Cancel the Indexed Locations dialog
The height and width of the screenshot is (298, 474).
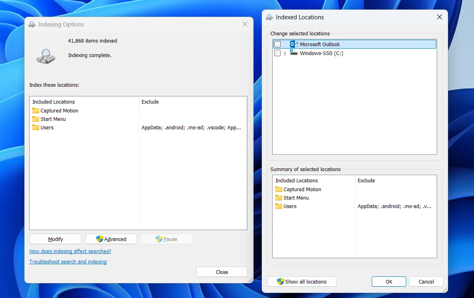tap(426, 281)
